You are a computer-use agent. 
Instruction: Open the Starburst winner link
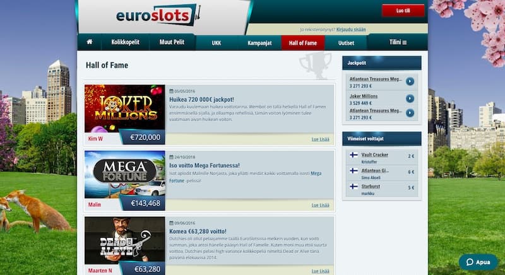[x=371, y=186]
